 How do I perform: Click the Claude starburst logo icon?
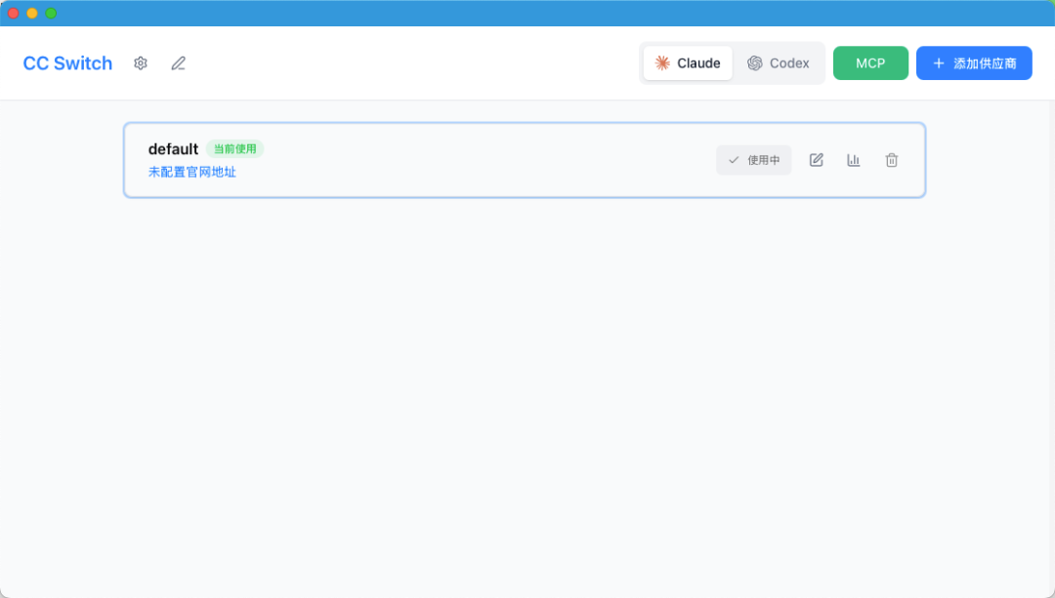click(662, 63)
